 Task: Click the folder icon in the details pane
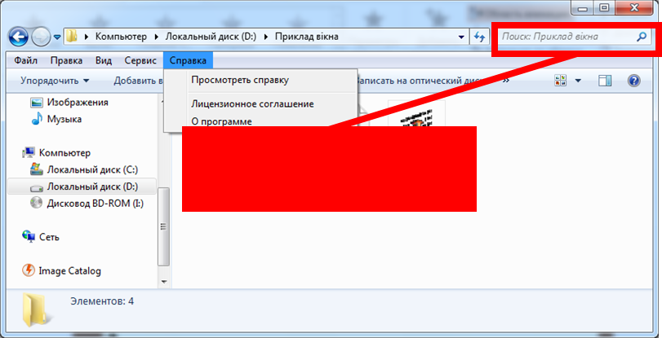point(37,310)
